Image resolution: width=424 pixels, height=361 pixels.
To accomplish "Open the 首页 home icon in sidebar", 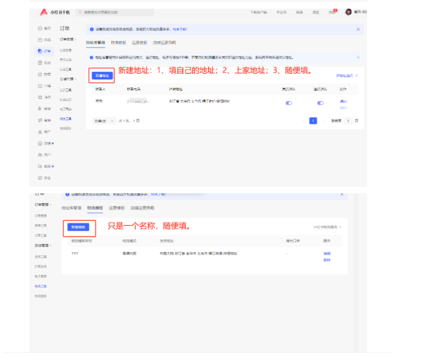I will point(40,28).
